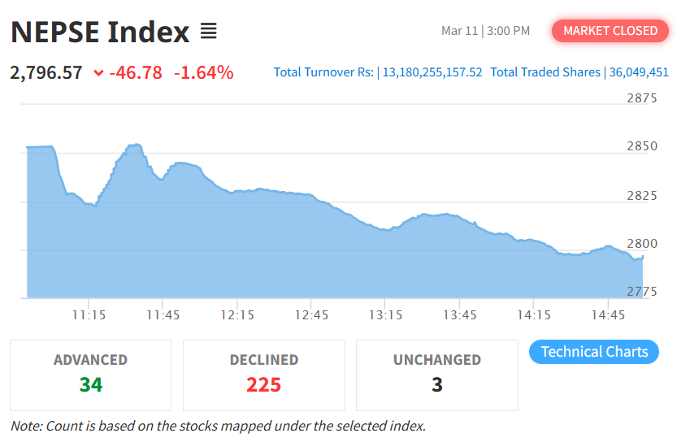Click the -1.64% percentage change
The width and height of the screenshot is (677, 442).
[203, 72]
